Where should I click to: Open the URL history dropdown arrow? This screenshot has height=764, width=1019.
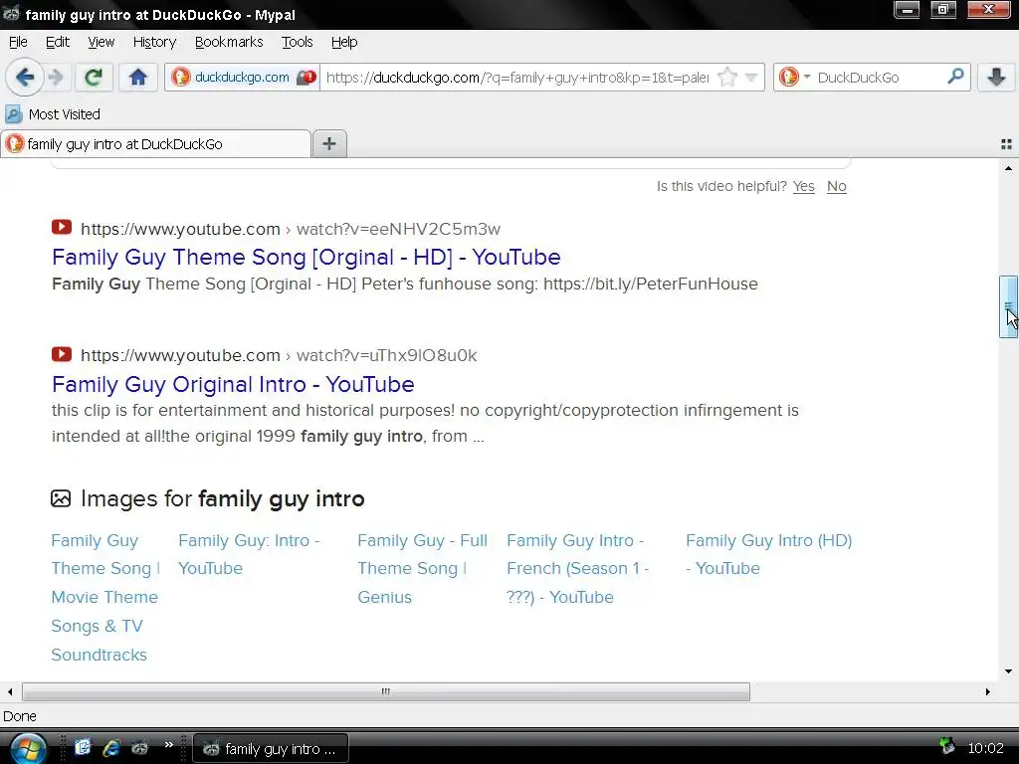751,78
